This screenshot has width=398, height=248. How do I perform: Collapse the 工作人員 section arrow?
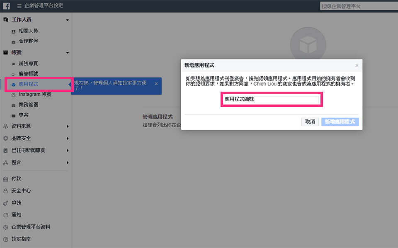pos(67,20)
